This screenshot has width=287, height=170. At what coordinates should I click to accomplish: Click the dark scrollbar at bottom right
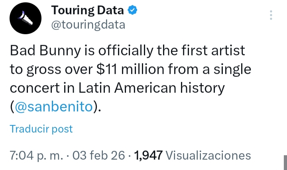click(285, 162)
